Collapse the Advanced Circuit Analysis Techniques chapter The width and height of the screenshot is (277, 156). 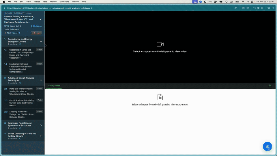pyautogui.click(x=41, y=80)
